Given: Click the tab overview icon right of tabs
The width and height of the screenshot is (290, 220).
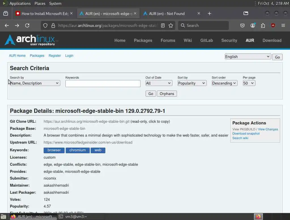Looking at the screenshot, I should click(x=246, y=13).
